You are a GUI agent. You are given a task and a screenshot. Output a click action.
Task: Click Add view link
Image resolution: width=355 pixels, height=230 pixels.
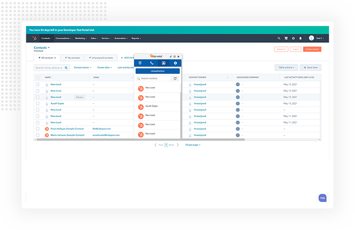pyautogui.click(x=127, y=58)
